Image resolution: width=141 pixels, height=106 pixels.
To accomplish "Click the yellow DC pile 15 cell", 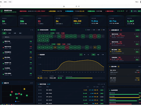I will pyautogui.click(x=95, y=47).
